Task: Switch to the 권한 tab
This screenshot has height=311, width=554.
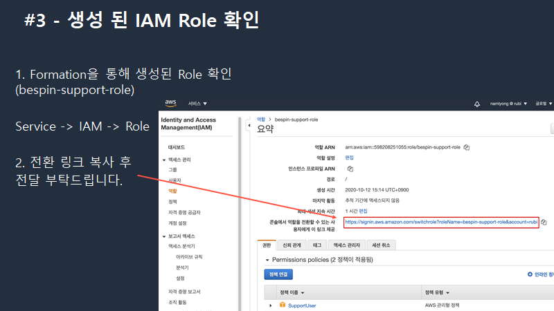Action: pyautogui.click(x=267, y=245)
